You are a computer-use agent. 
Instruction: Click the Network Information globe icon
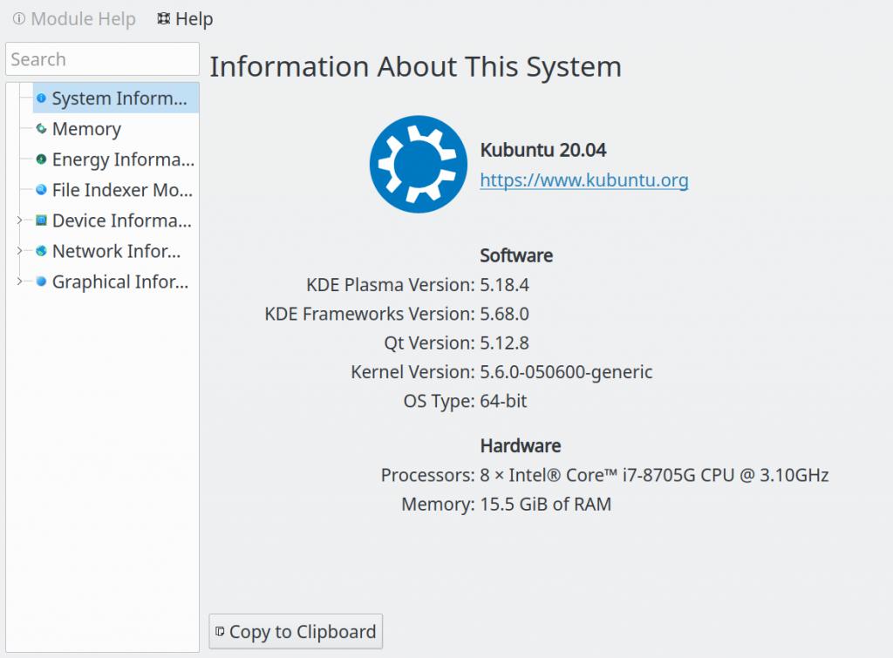coord(41,251)
